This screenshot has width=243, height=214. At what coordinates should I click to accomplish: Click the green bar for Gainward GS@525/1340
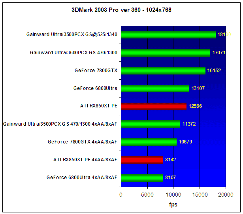pyautogui.click(x=168, y=34)
